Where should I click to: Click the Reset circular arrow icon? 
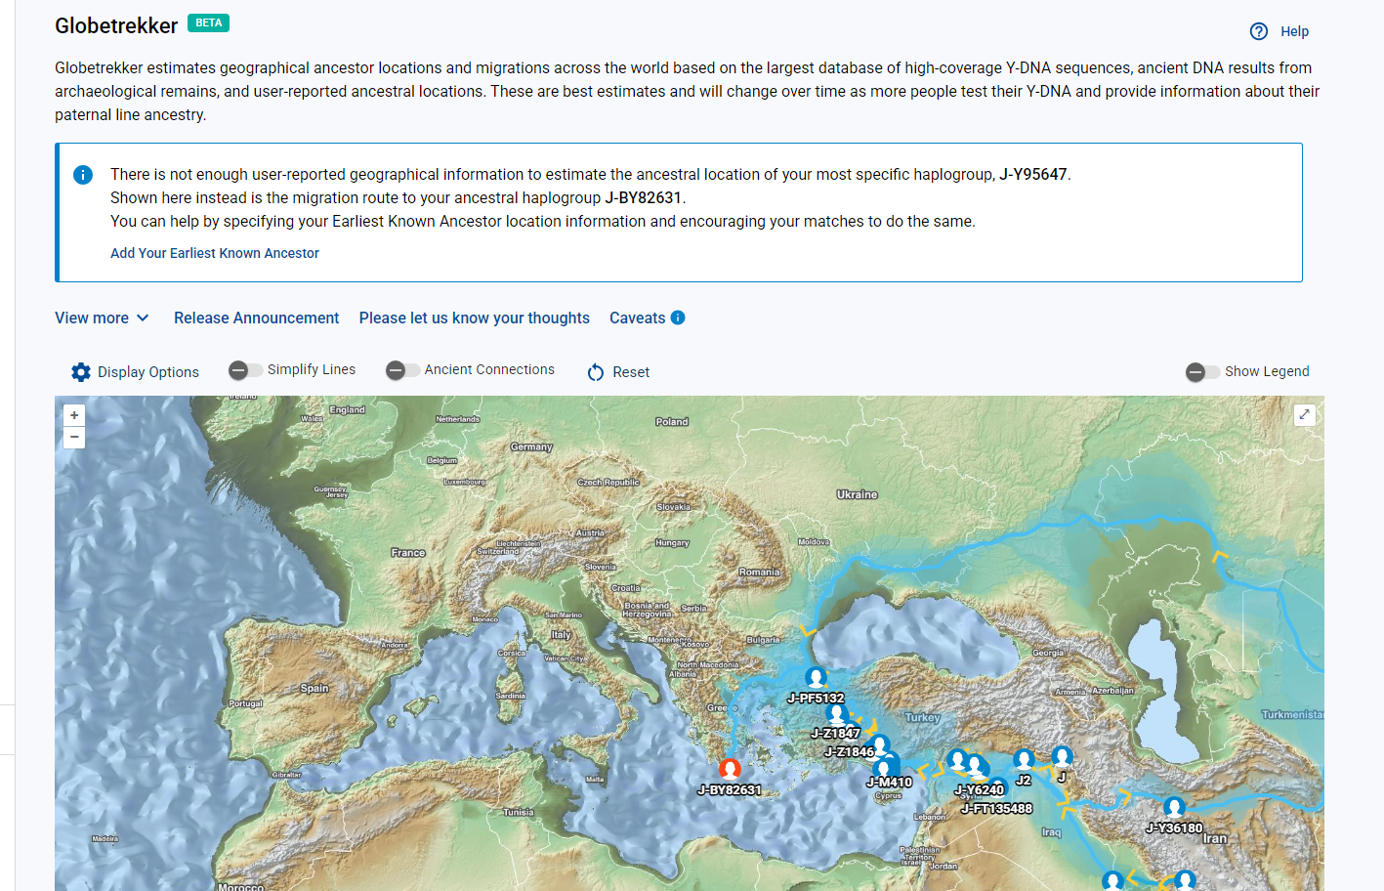pos(596,372)
